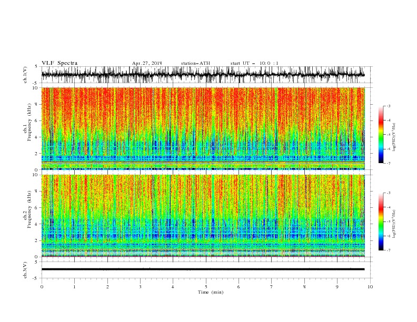This screenshot has width=417, height=322.
Task: Click ch.1 frequency tick label "8"
Action: (x=37, y=104)
